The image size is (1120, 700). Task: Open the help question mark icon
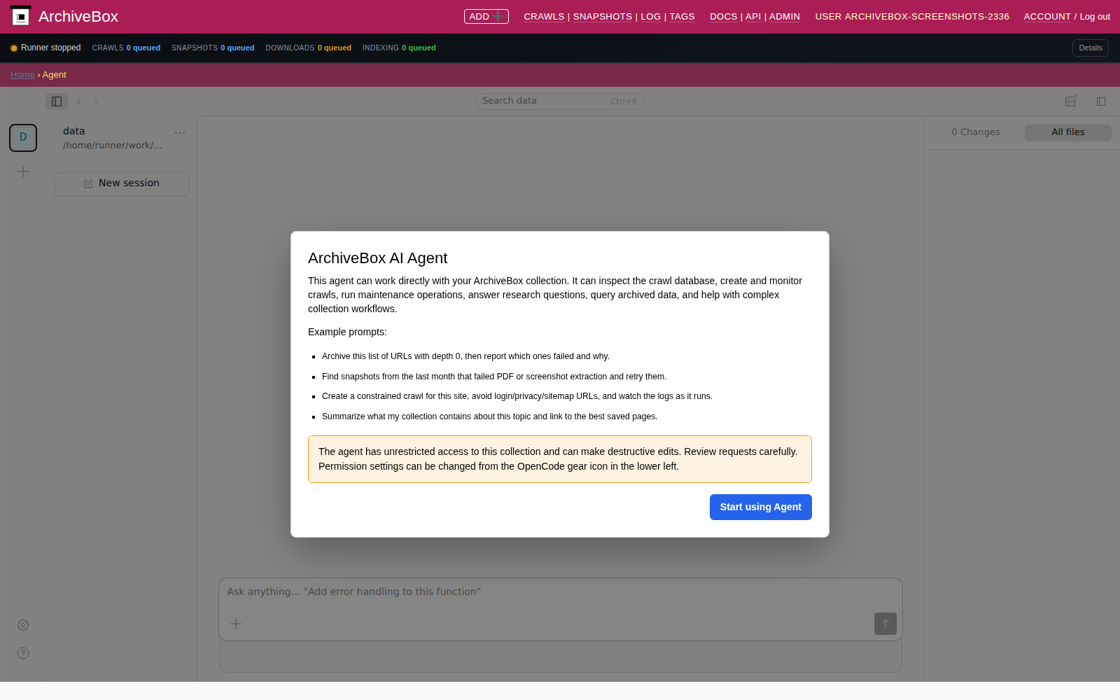click(x=23, y=653)
